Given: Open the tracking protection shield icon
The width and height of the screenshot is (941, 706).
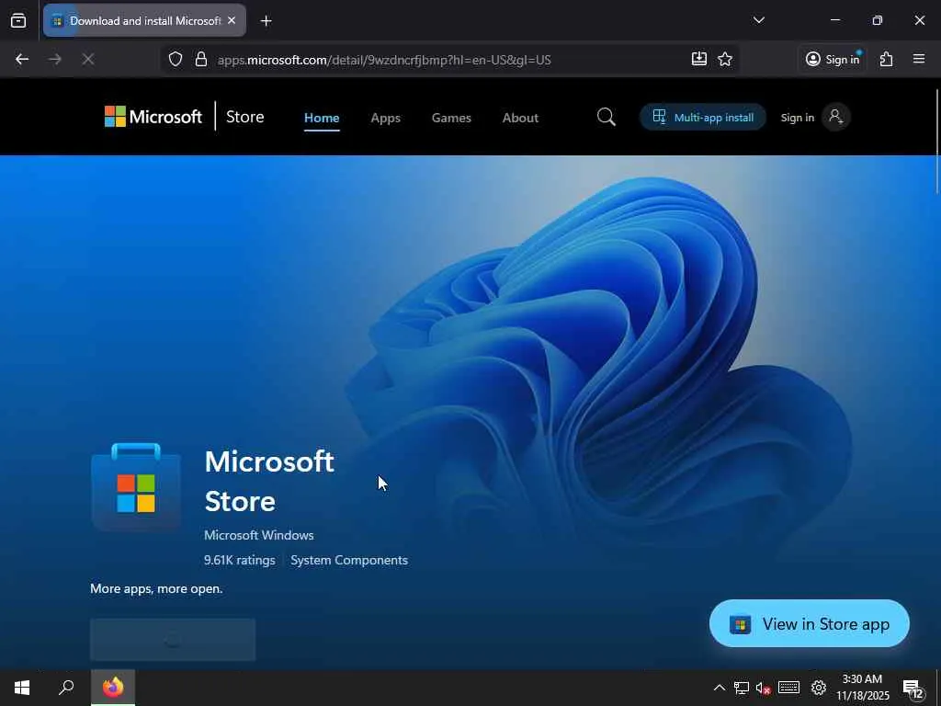Looking at the screenshot, I should [x=176, y=59].
